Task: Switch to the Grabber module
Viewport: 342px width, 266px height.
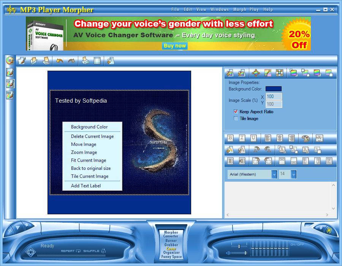Action: click(x=171, y=245)
